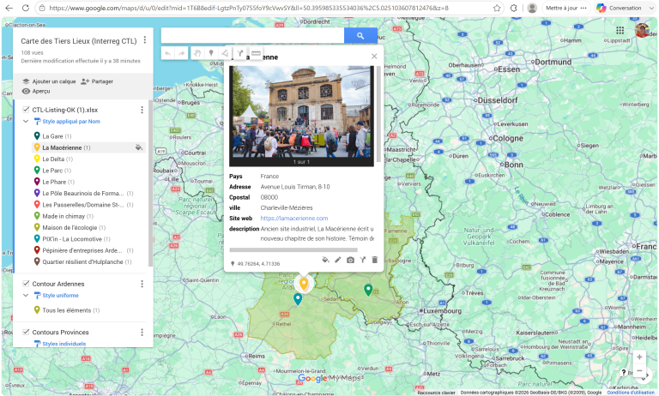Click the Aperçu button

coord(36,91)
